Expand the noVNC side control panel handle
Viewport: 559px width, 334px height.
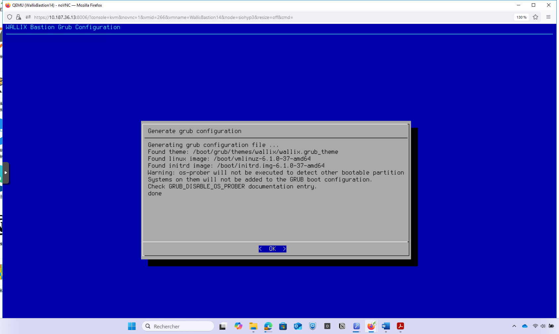tap(6, 173)
